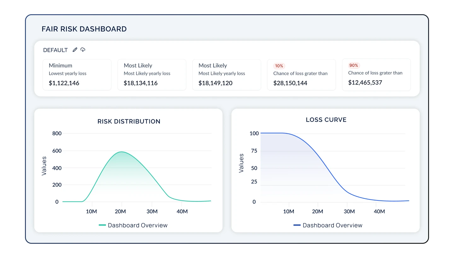The height and width of the screenshot is (258, 454).
Task: Click the pencil edit icon beside DEFAULT
Action: tap(75, 50)
